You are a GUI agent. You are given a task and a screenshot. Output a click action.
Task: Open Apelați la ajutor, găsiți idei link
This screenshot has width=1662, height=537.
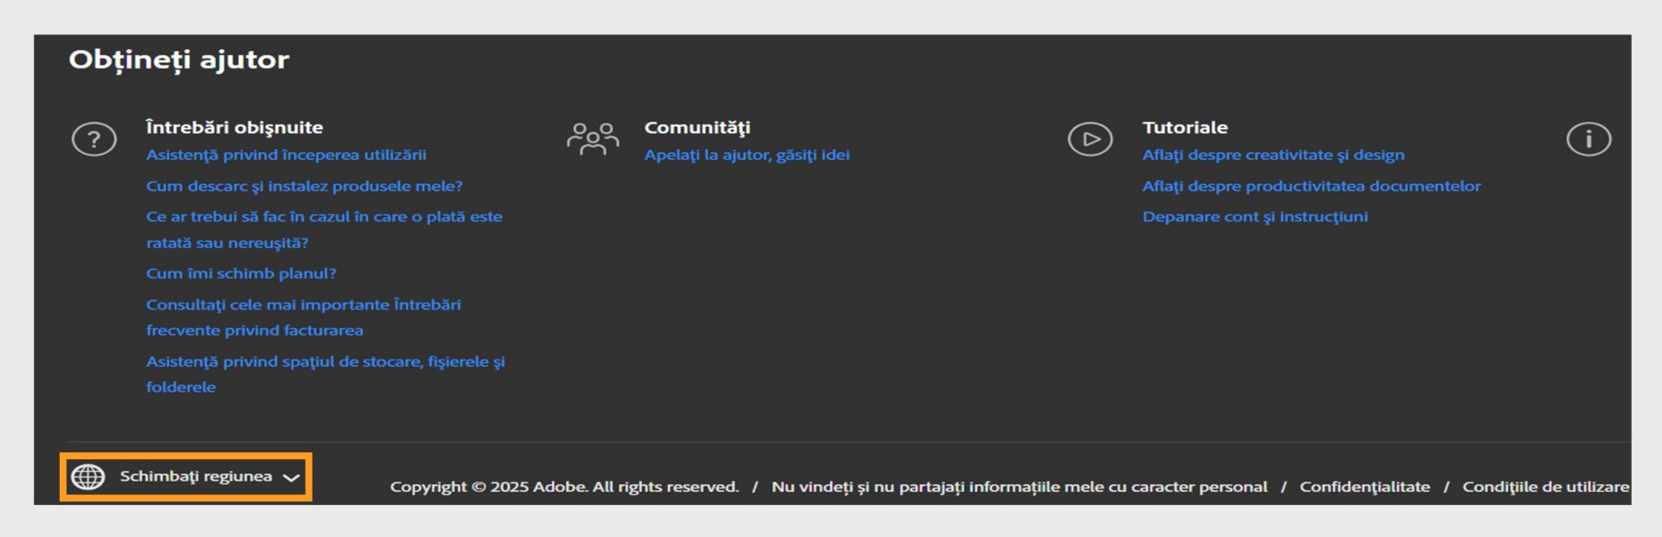pos(746,155)
